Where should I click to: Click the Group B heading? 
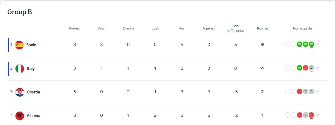pyautogui.click(x=19, y=12)
